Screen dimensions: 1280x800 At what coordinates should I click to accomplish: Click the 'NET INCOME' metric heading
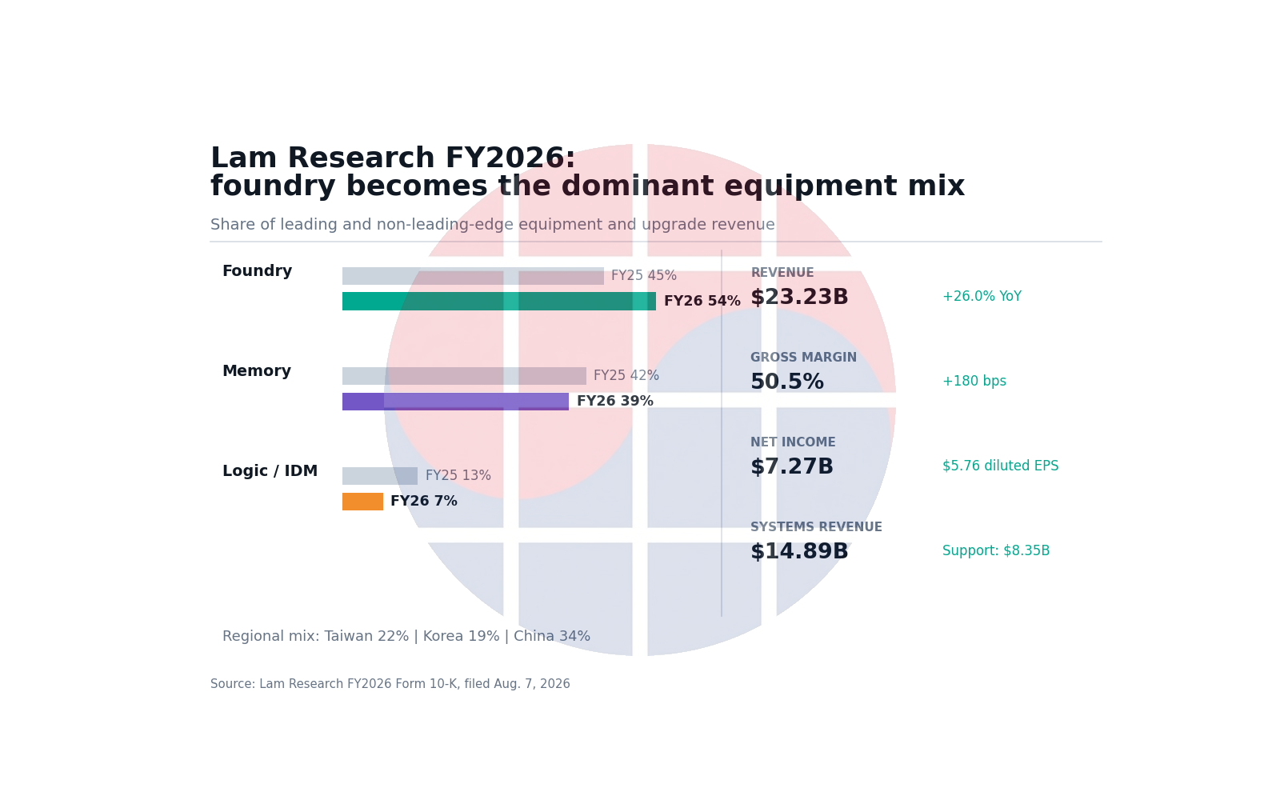tap(793, 443)
